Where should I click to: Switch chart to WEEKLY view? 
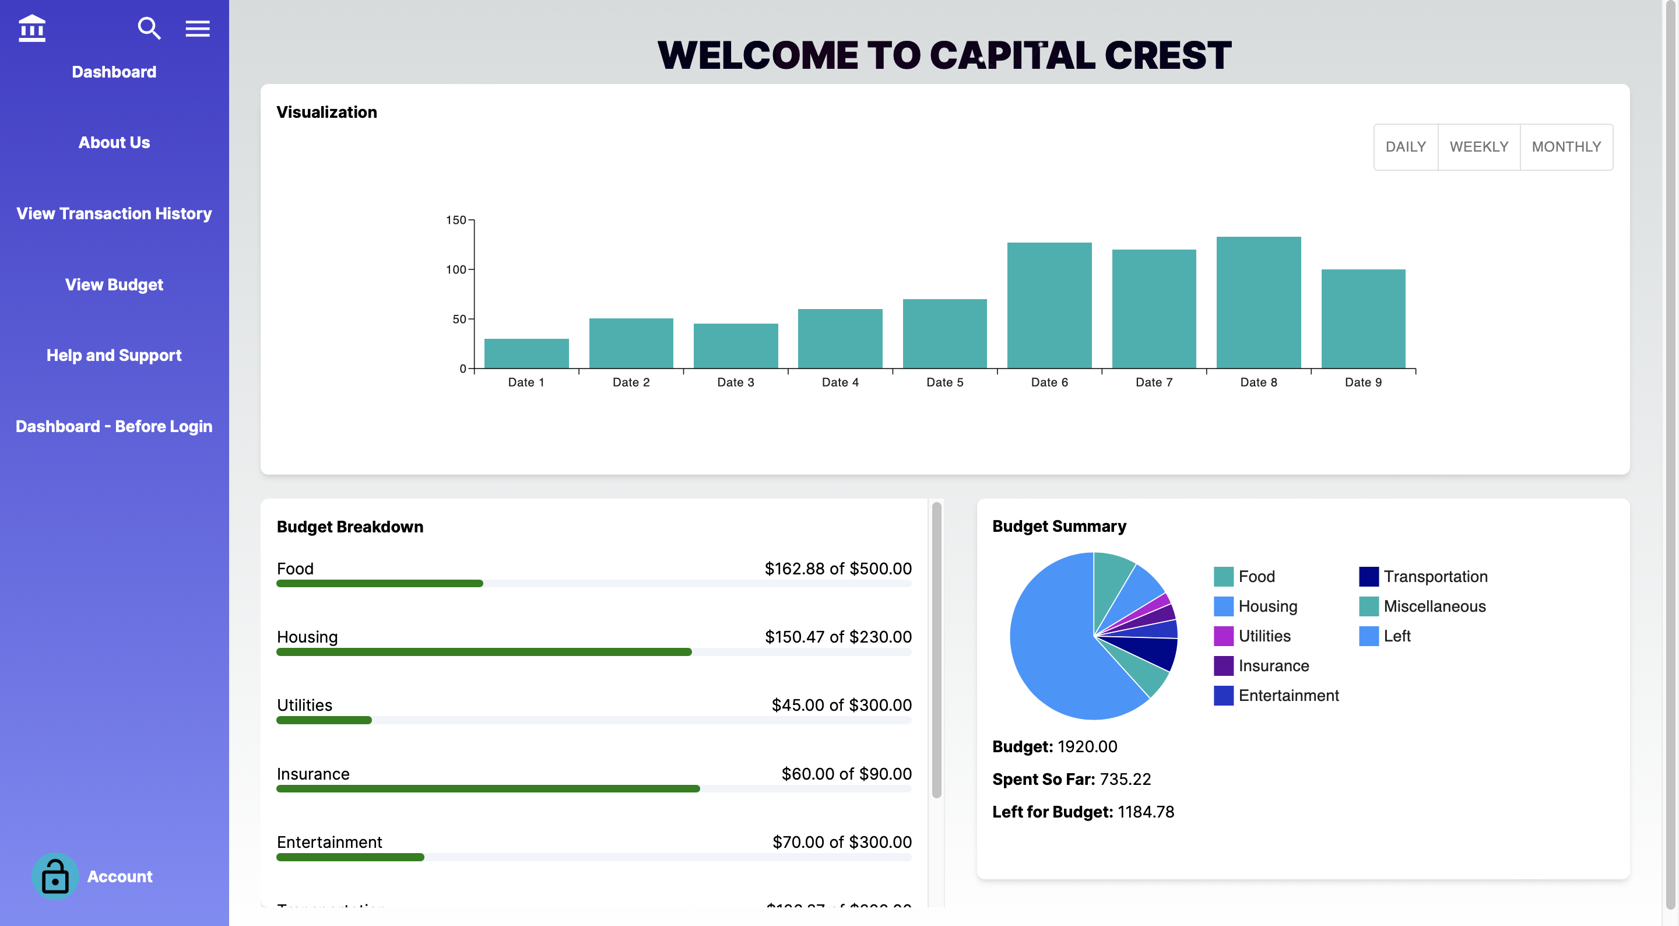pos(1479,147)
